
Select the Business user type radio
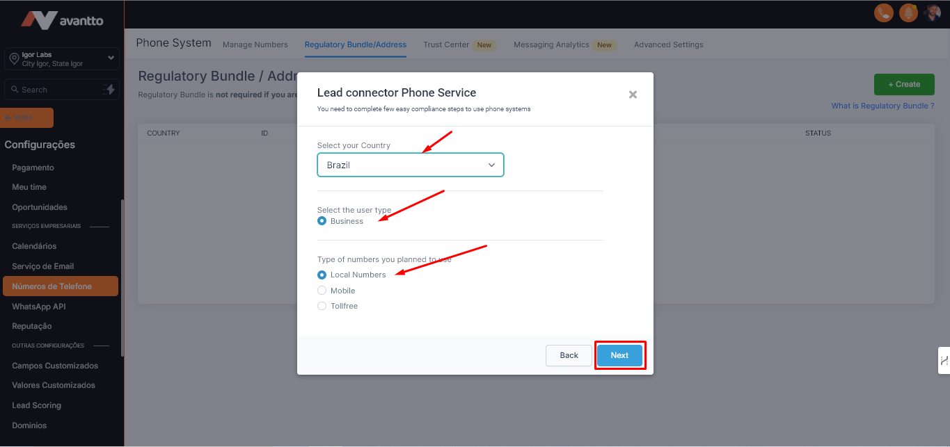(x=322, y=221)
